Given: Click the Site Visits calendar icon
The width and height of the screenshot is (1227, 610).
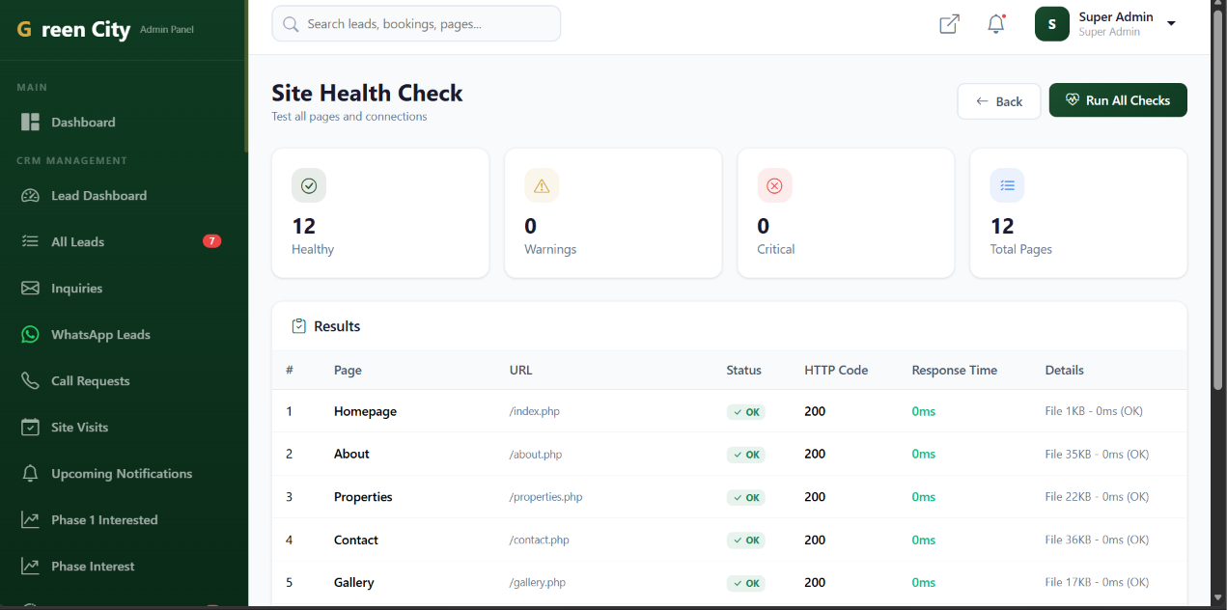Looking at the screenshot, I should 30,427.
